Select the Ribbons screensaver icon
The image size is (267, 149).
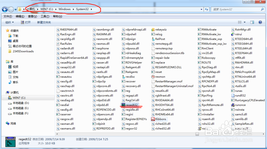click(153, 119)
